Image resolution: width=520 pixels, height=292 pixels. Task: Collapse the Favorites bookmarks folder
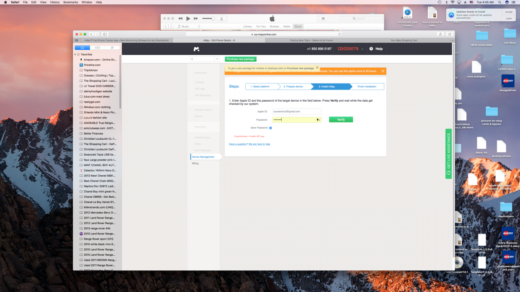(75, 55)
